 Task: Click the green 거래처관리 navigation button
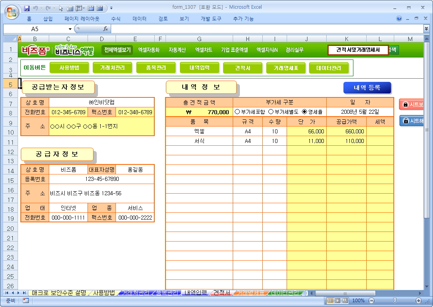click(x=112, y=68)
